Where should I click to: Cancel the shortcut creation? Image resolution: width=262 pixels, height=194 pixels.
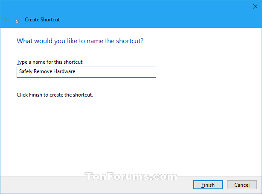(x=242, y=185)
